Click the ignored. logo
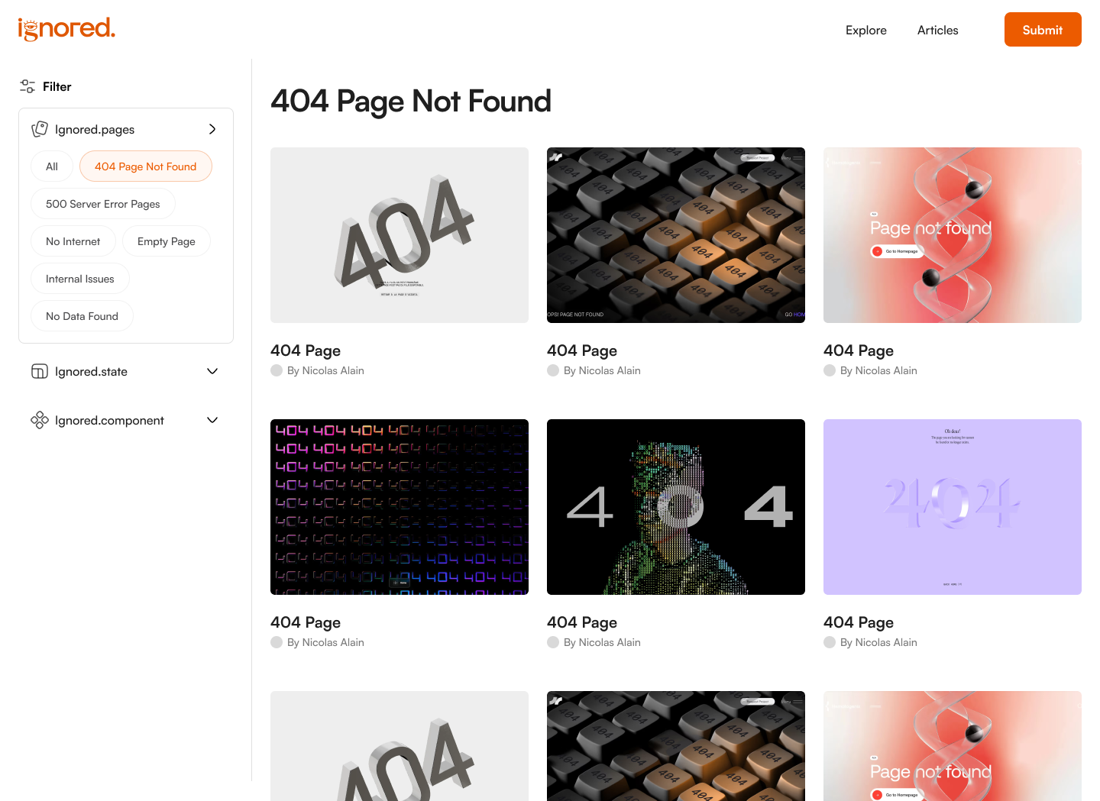 point(66,29)
